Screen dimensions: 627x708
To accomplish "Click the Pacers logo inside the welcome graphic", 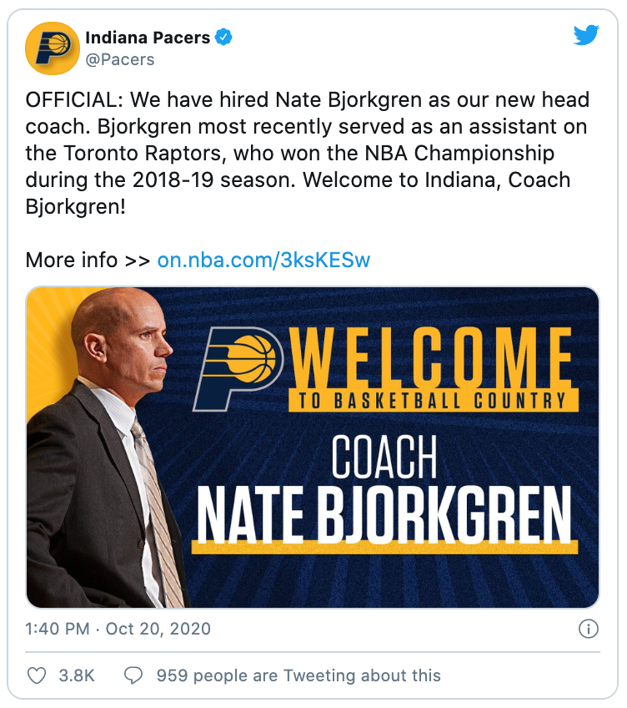I will point(239,365).
